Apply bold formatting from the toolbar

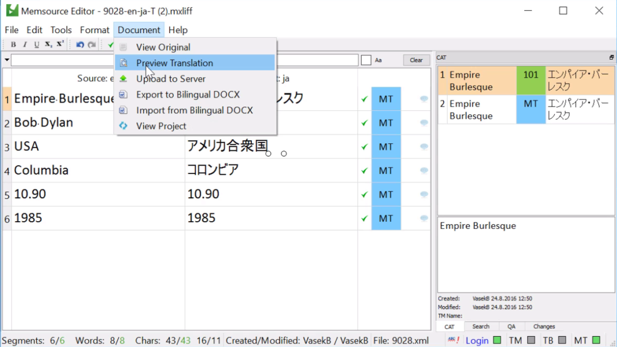[x=13, y=45]
